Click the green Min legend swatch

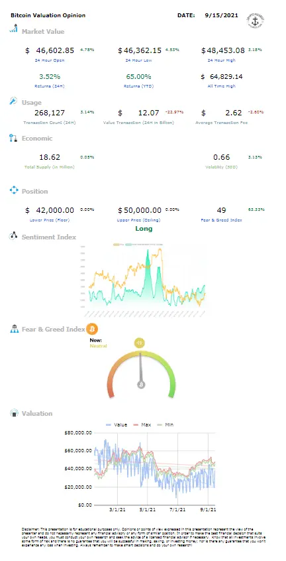[160, 424]
